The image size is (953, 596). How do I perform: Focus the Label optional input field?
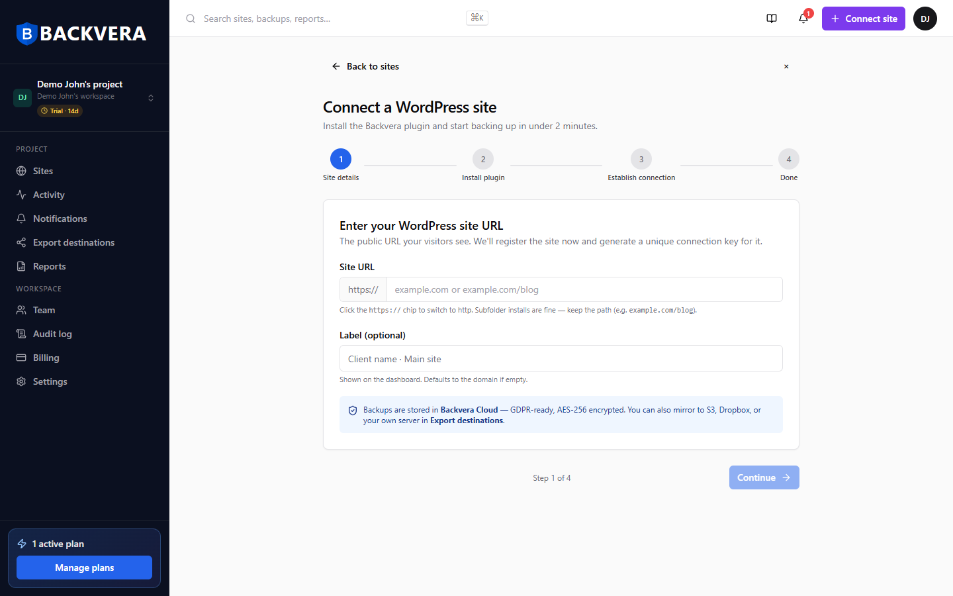coord(561,358)
